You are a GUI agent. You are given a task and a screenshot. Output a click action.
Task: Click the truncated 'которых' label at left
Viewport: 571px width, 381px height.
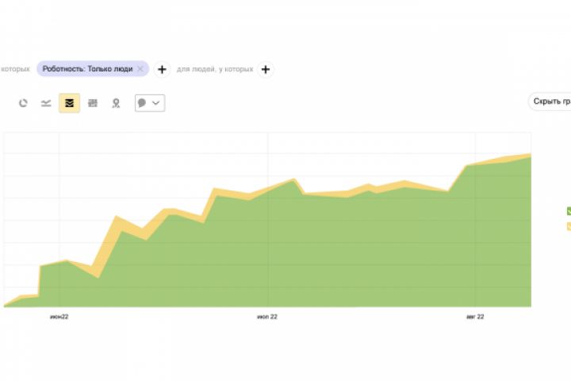pos(15,69)
